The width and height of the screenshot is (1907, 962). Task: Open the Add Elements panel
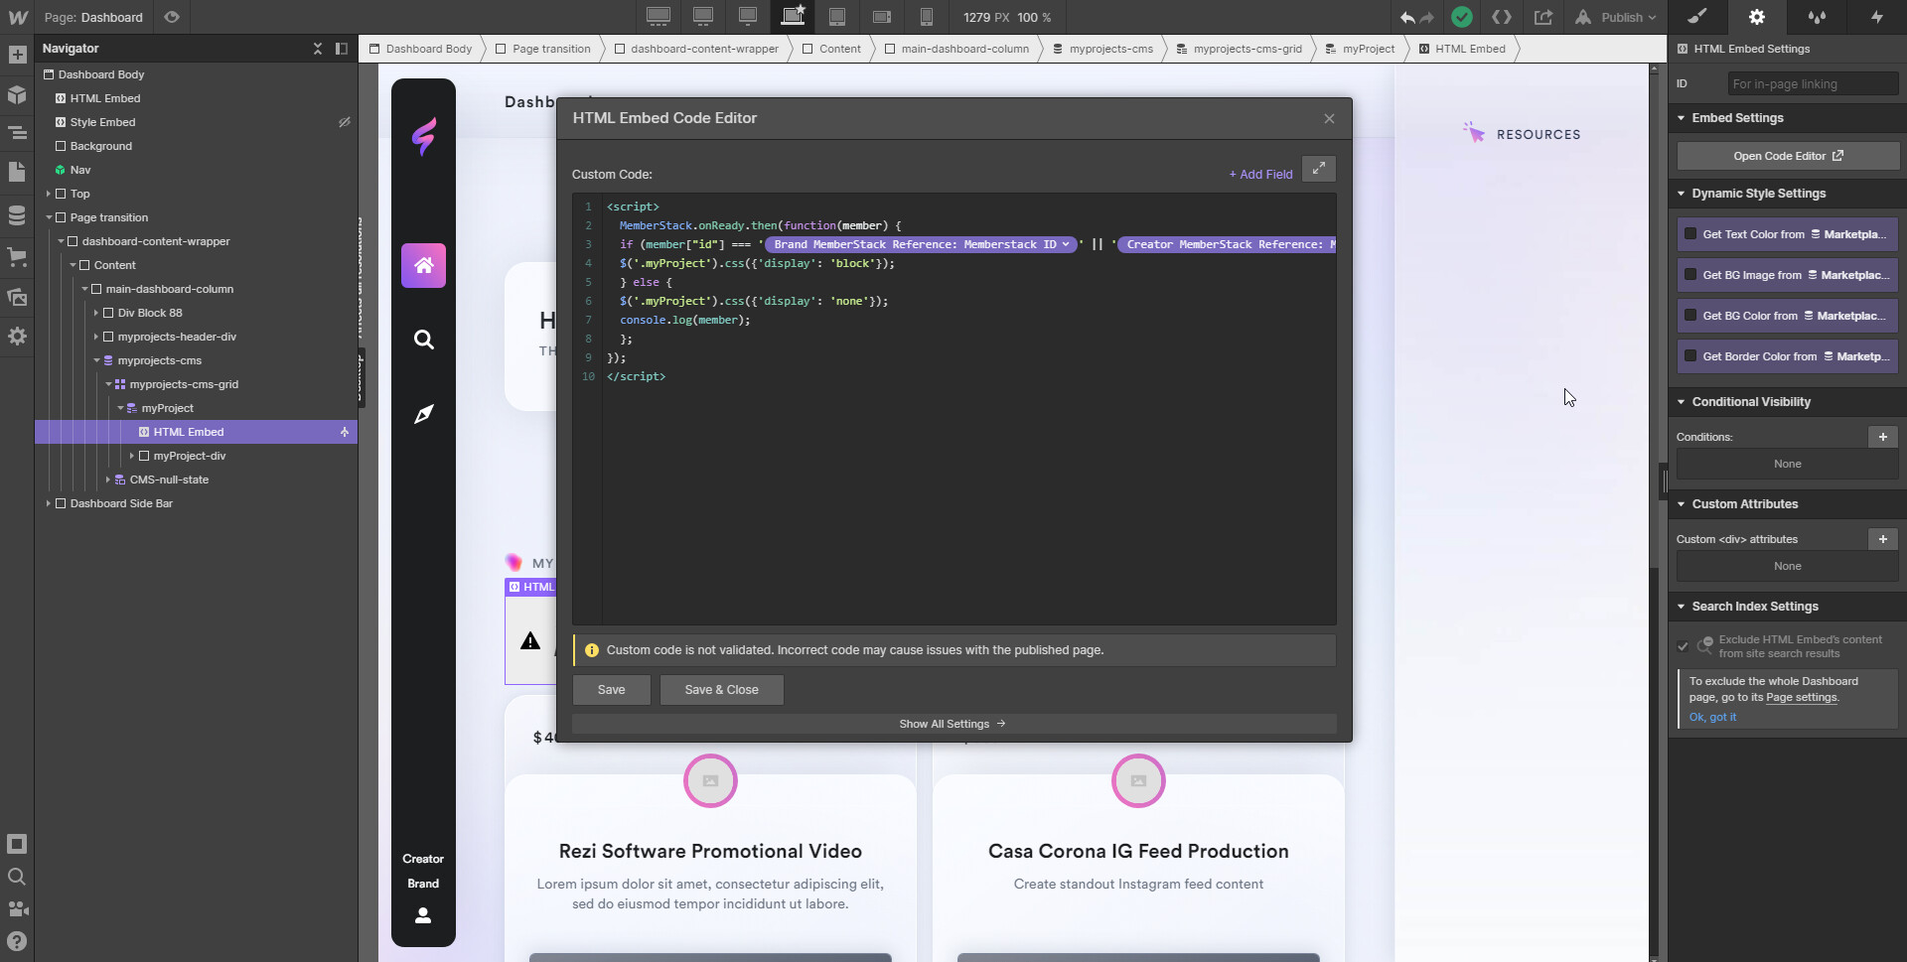pyautogui.click(x=17, y=55)
